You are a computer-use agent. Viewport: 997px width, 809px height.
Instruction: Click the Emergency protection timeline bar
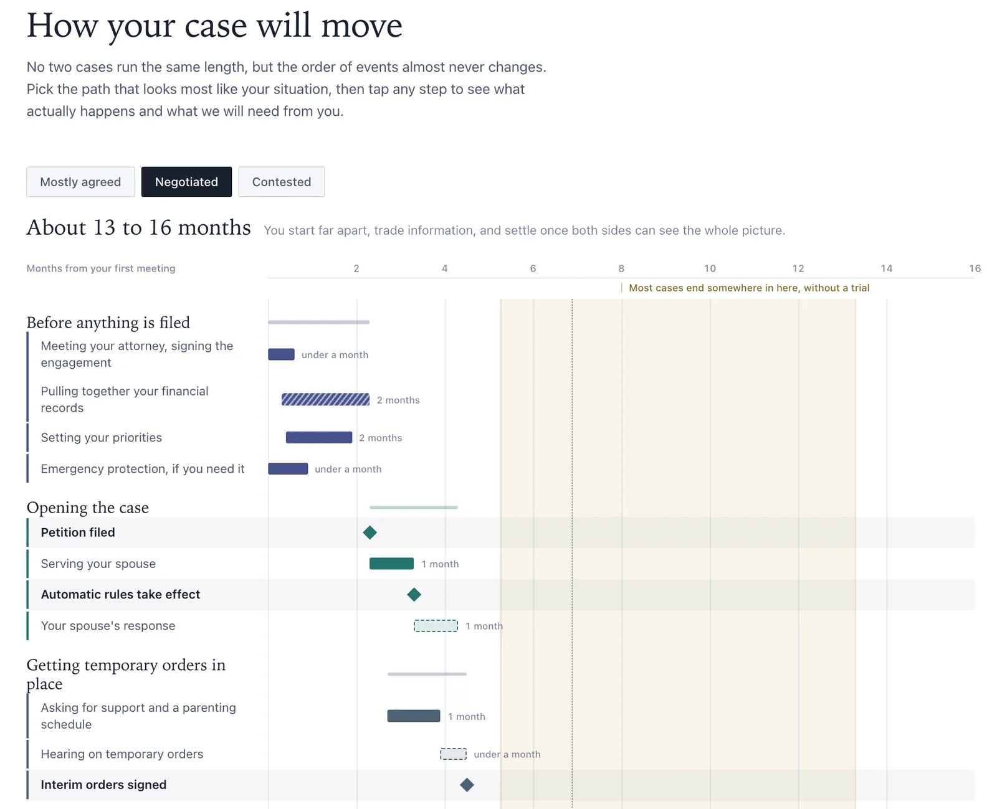tap(288, 469)
